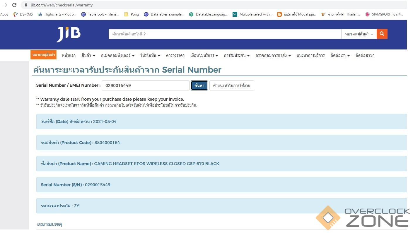
Task: Open the Highcharts - Plot bookmark
Action: [57, 14]
